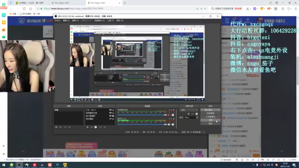Unlock the display capture source

pos(113,116)
